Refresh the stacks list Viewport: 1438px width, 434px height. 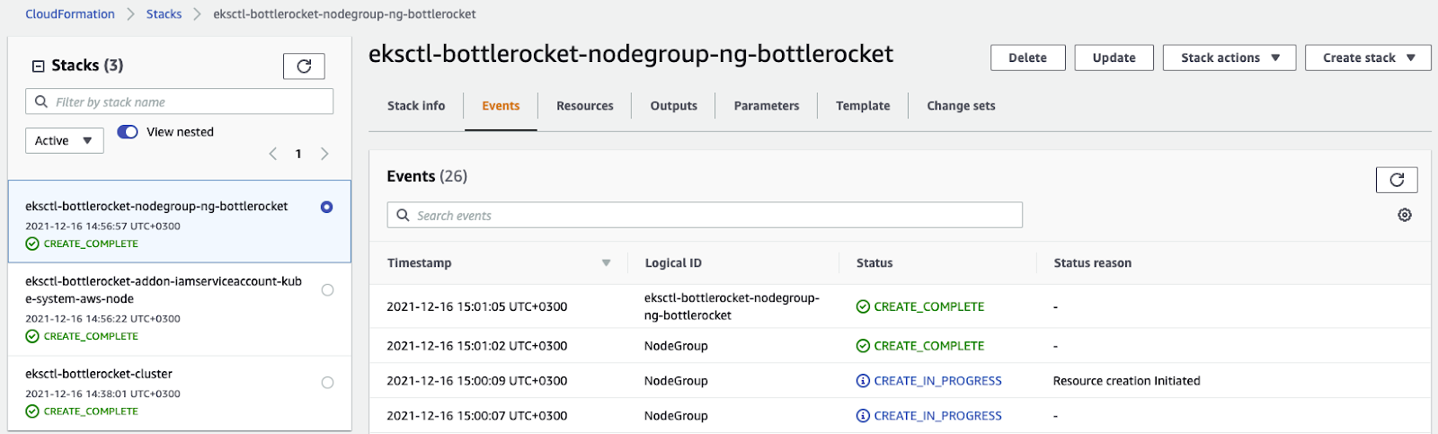[x=304, y=66]
